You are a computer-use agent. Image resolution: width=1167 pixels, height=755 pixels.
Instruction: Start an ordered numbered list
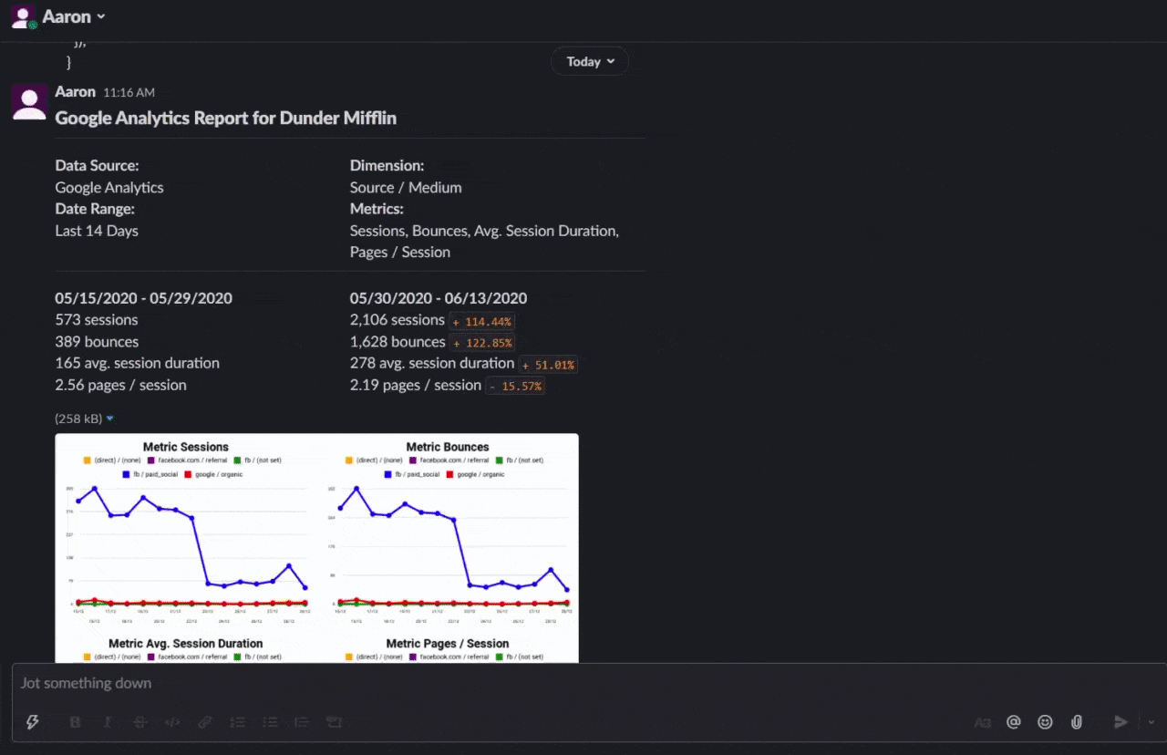tap(238, 722)
